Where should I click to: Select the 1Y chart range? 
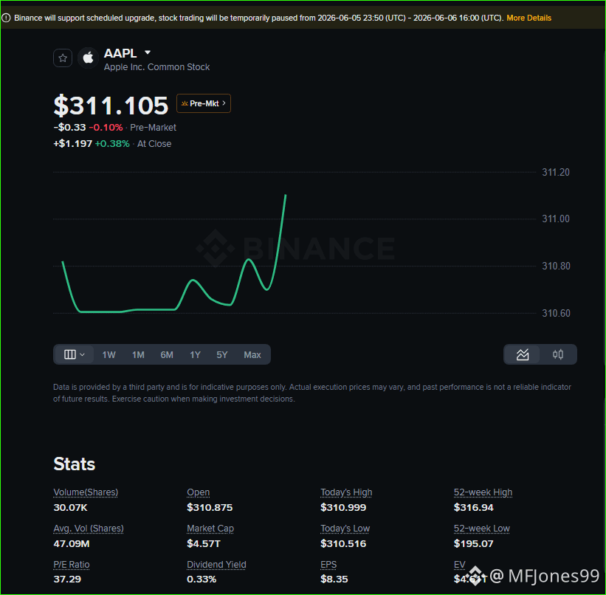tap(195, 355)
